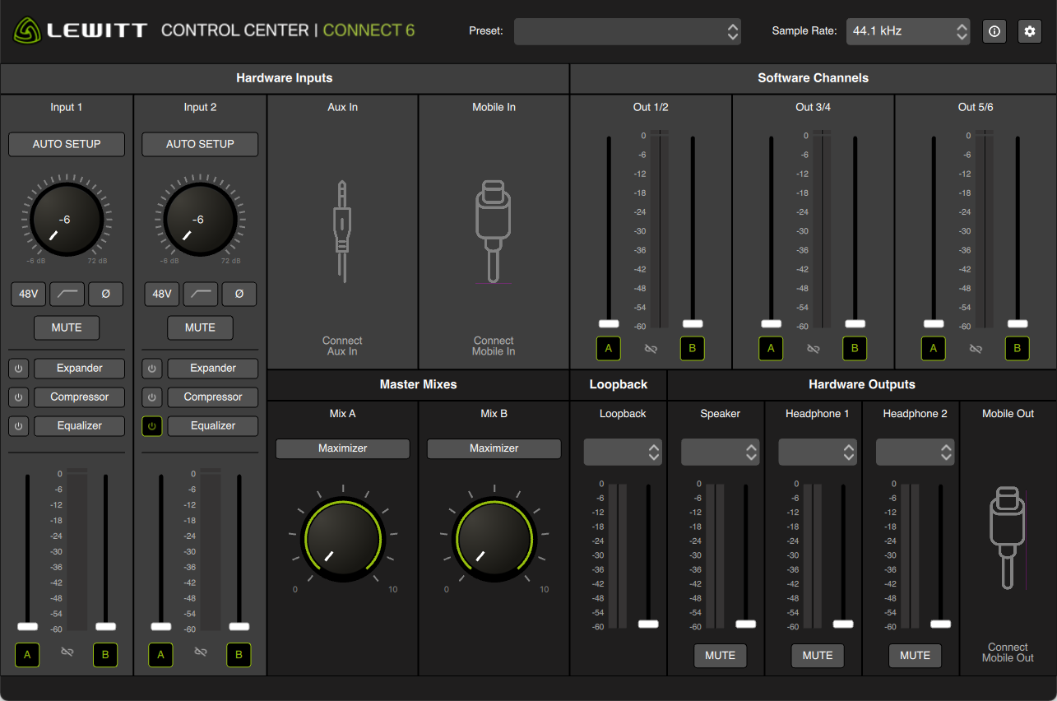This screenshot has width=1057, height=701.
Task: Click the Mix A master volume knob
Action: 342,539
